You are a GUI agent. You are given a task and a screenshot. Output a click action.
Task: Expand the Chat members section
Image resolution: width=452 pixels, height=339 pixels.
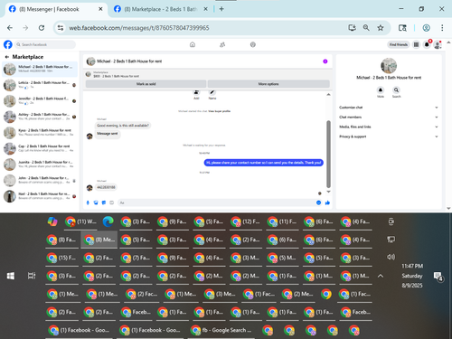tap(388, 117)
